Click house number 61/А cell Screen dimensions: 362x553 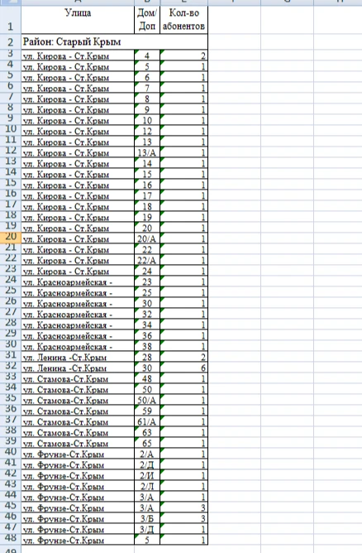(147, 421)
